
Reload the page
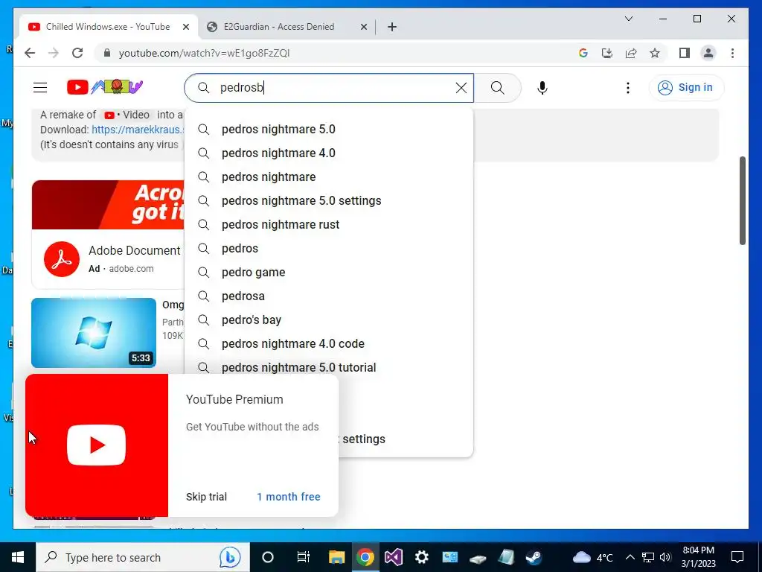click(77, 53)
